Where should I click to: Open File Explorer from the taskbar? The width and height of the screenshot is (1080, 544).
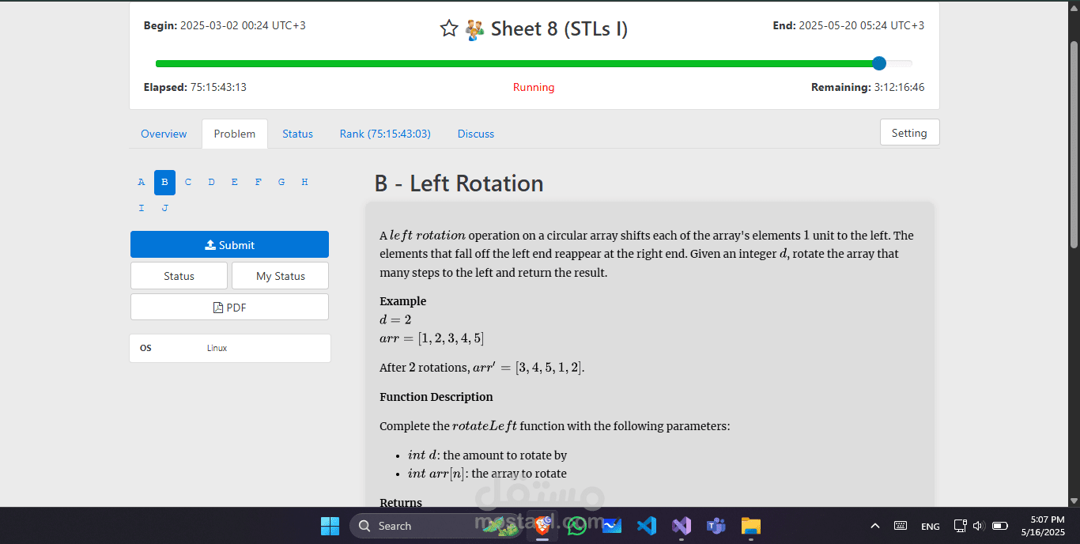pos(750,525)
